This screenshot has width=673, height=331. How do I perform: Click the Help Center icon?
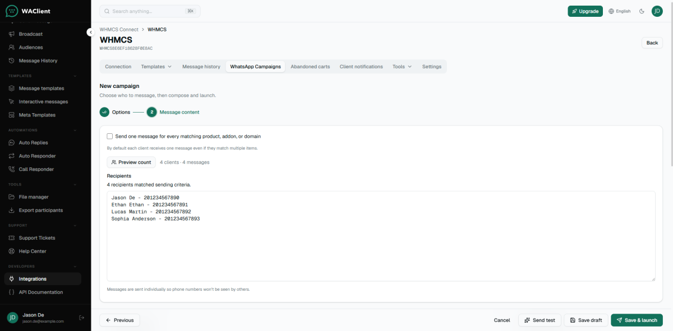12,251
